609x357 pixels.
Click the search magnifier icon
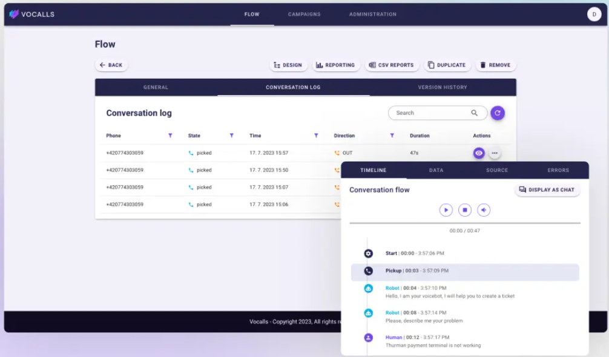(x=474, y=113)
